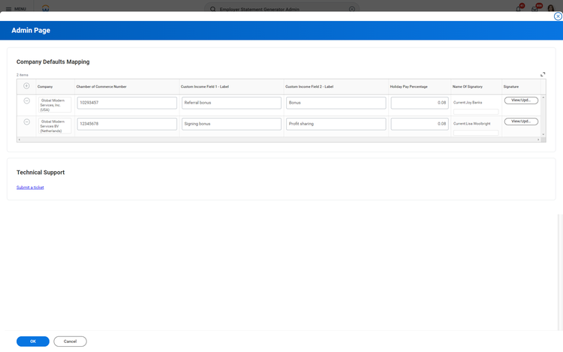The width and height of the screenshot is (563, 352).
Task: Close the Admin Page dialog
Action: (558, 16)
